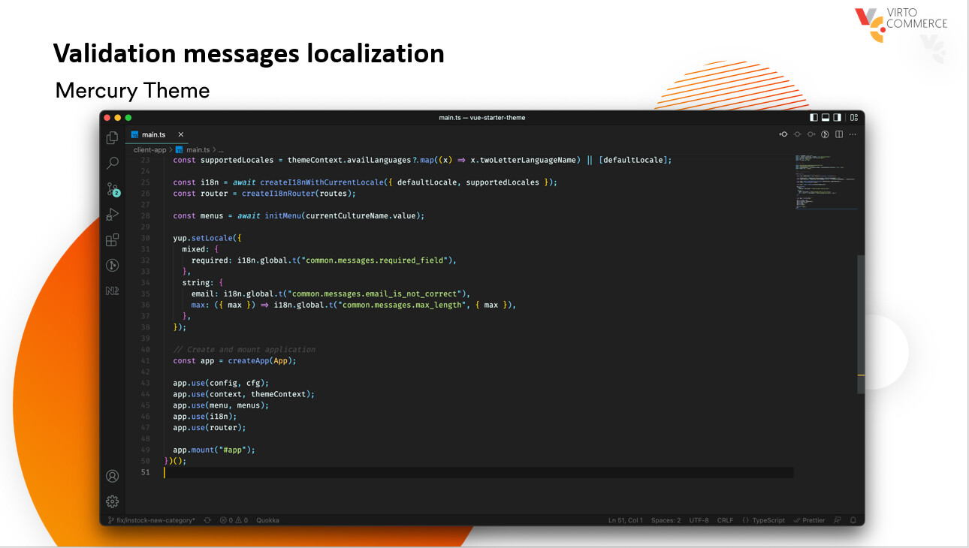Open the Run and Debug view

click(112, 215)
